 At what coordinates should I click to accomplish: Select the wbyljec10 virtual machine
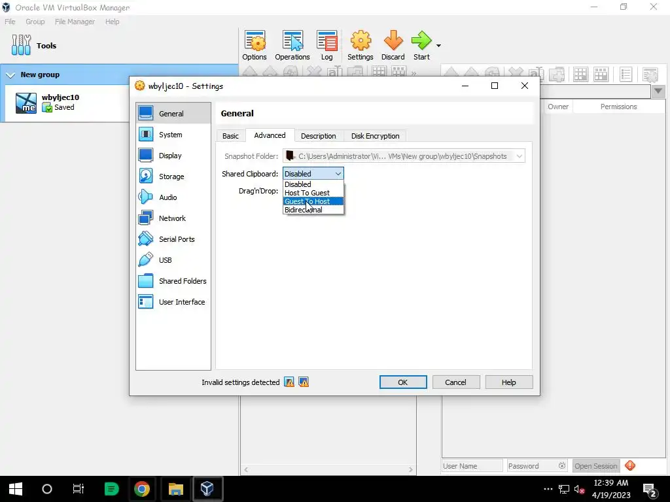66,103
